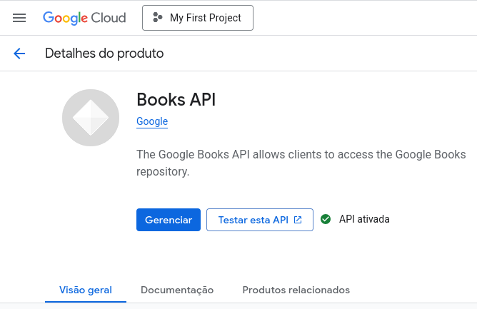
Task: Select the Visão geral tab
Action: click(86, 290)
